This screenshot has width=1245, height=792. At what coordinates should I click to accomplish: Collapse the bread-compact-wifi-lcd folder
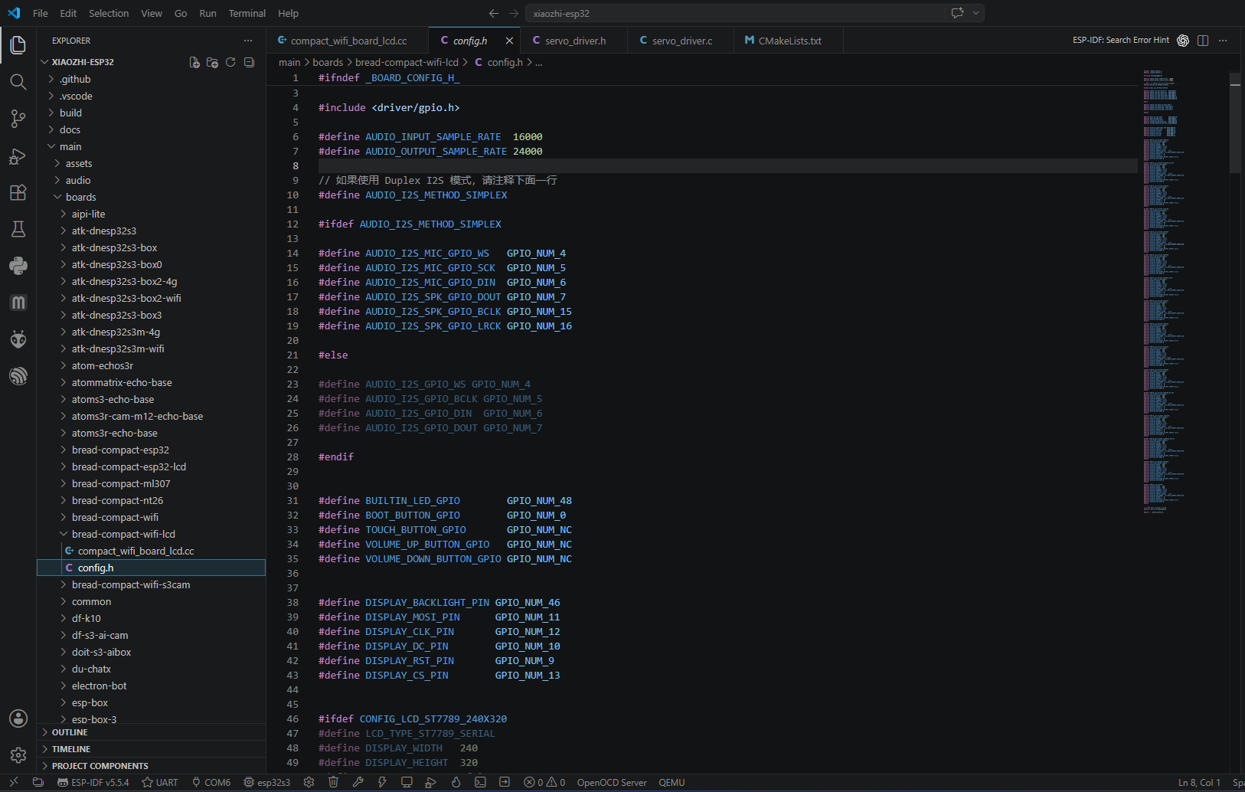[123, 534]
